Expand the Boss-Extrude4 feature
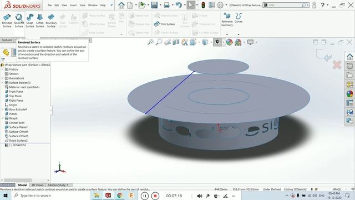This screenshot has width=355, height=200. tap(2, 109)
